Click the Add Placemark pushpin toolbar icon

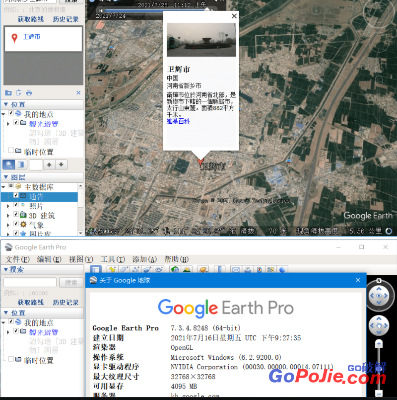point(112,269)
